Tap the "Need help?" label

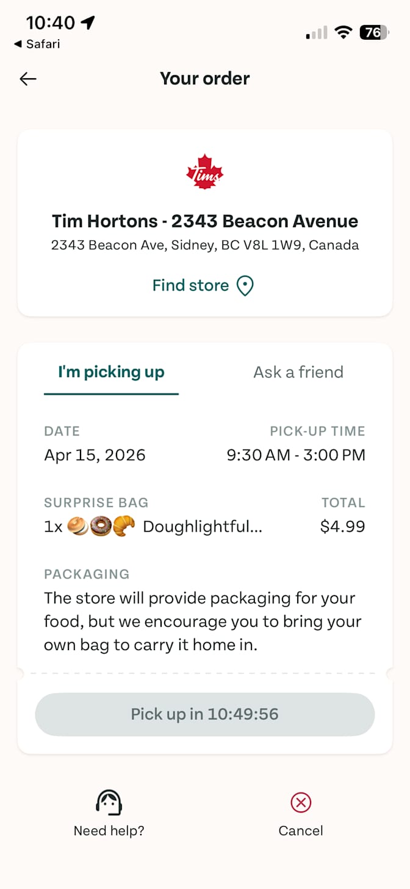coord(109,830)
